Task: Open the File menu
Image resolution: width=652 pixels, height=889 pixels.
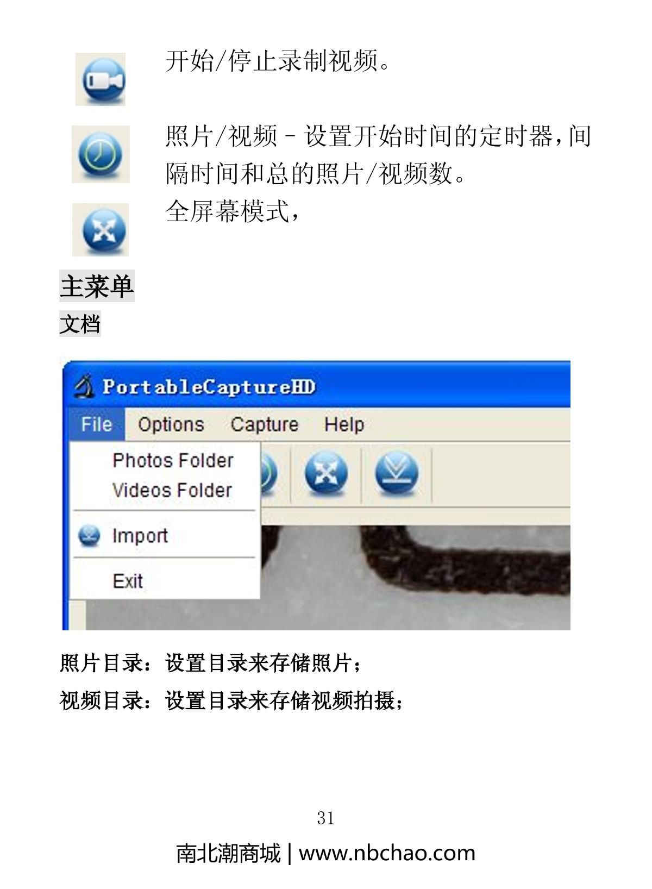Action: (x=97, y=424)
